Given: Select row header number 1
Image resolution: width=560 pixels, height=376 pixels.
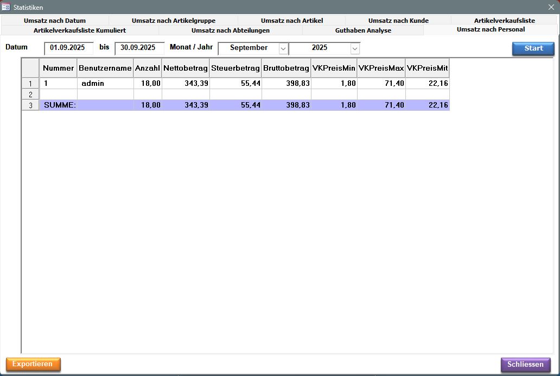Looking at the screenshot, I should click(30, 84).
